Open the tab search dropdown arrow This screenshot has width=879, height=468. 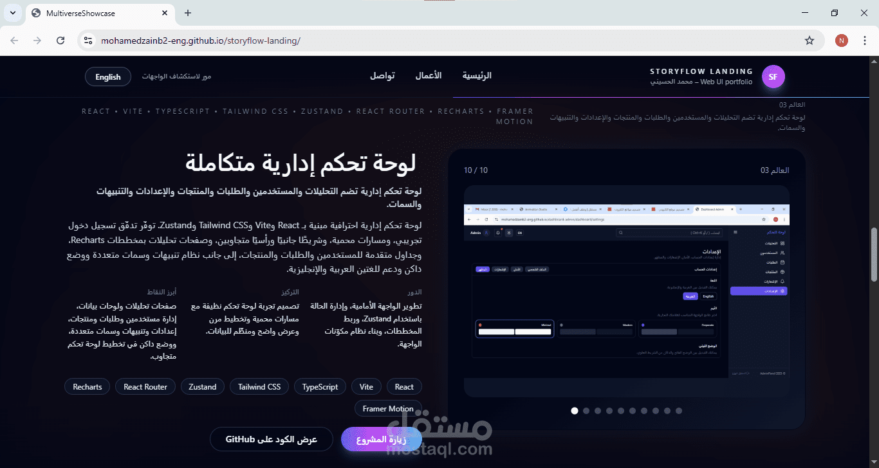pyautogui.click(x=12, y=13)
